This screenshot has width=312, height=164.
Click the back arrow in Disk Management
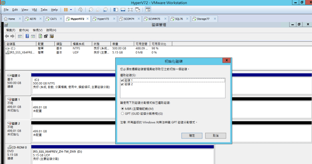7,36
